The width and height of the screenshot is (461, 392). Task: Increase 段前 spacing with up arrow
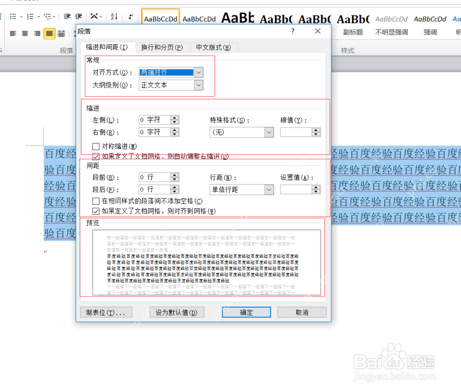click(x=175, y=175)
